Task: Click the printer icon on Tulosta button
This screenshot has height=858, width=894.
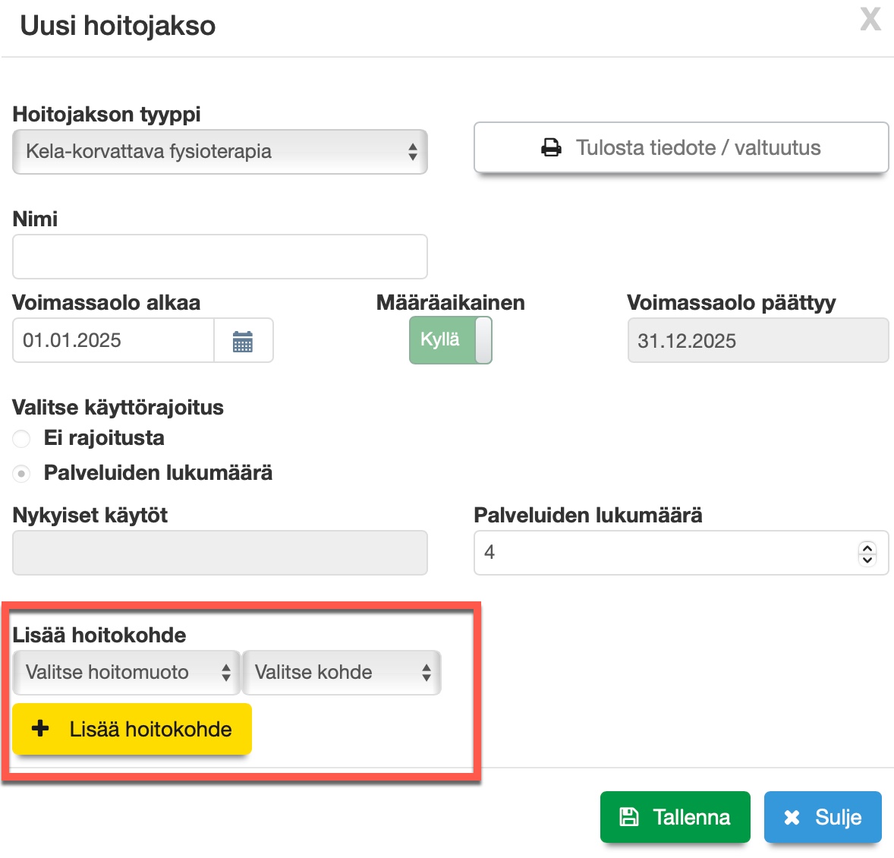Action: click(x=552, y=148)
